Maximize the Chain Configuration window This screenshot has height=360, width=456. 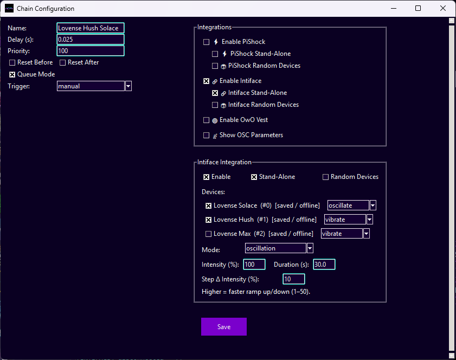(418, 8)
